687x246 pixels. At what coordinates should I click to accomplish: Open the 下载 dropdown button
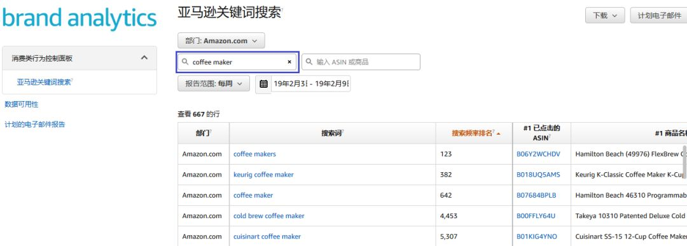pyautogui.click(x=605, y=15)
